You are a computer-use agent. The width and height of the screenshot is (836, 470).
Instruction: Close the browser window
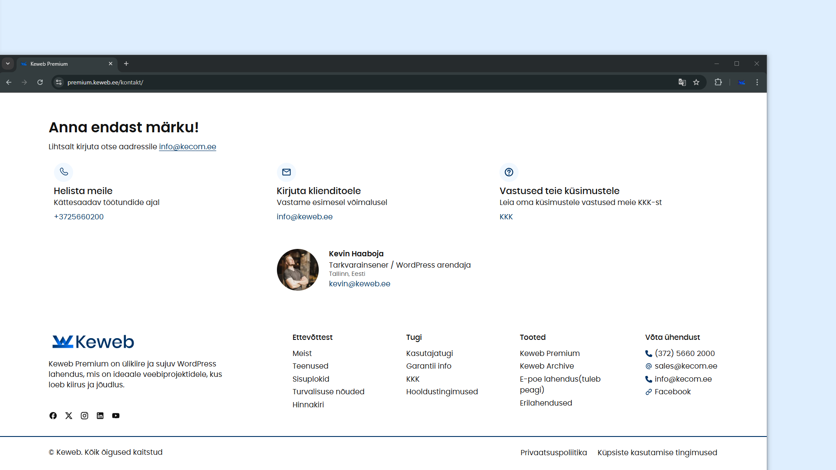(x=757, y=64)
